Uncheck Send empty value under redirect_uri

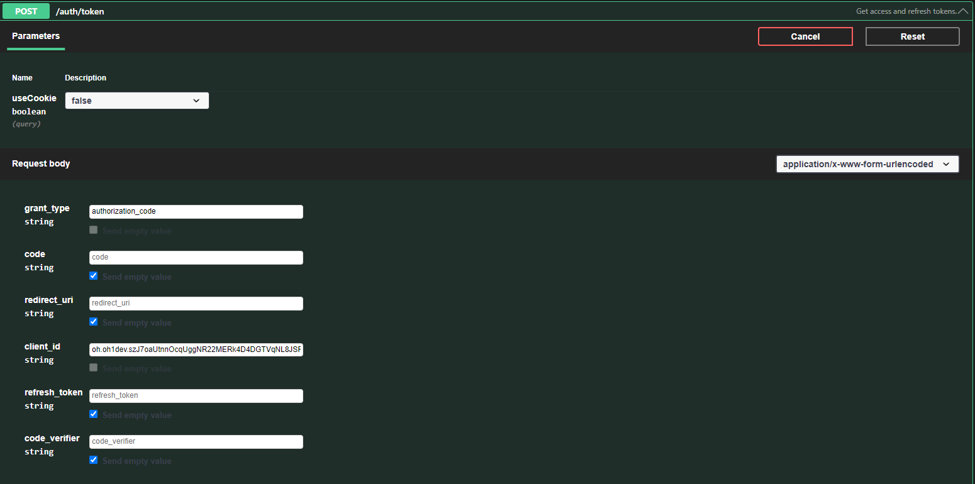click(x=94, y=322)
